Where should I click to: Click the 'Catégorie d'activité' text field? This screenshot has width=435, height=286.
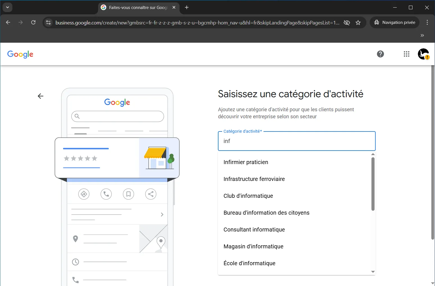[296, 141]
